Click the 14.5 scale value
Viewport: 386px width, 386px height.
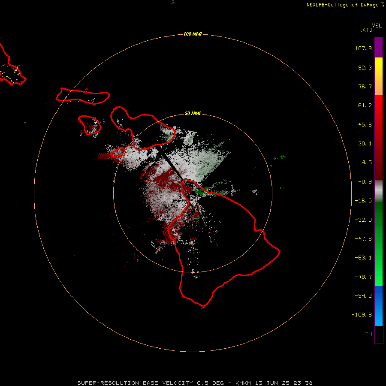pos(365,163)
